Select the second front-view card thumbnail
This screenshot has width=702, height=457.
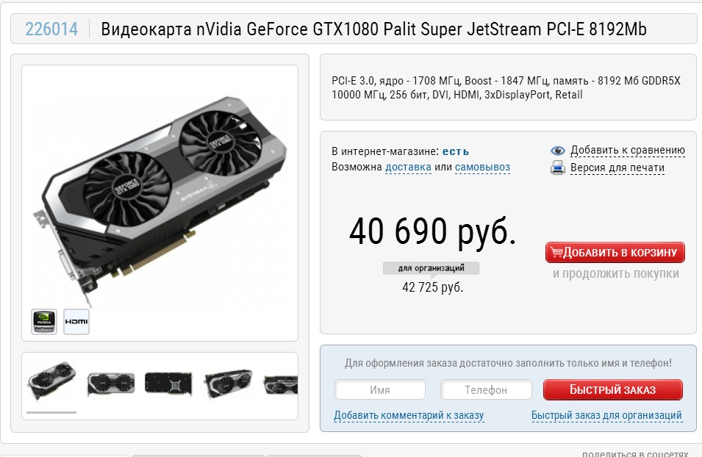click(111, 384)
